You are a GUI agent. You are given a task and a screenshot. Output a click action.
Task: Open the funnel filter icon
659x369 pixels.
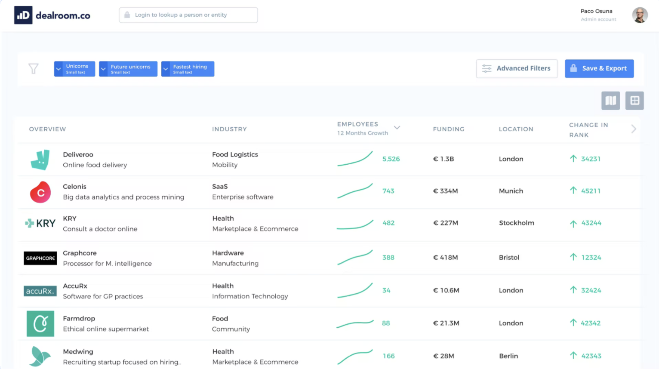34,69
